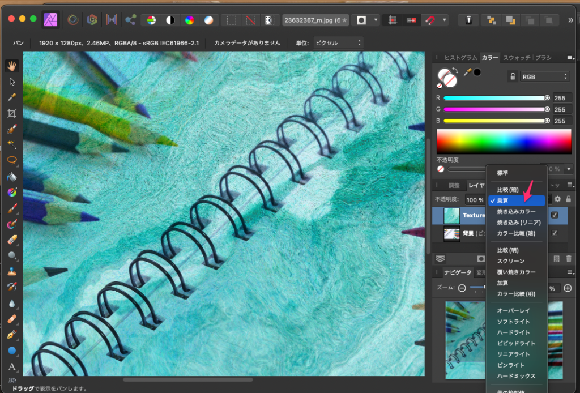
Task: Select the Crop tool in left toolbar
Action: (x=12, y=113)
